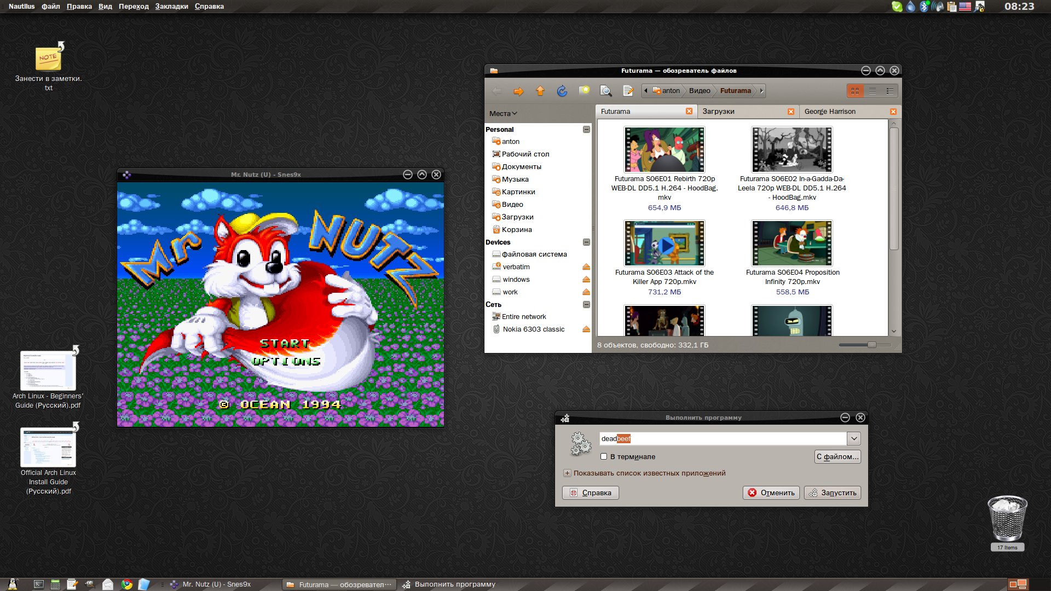The height and width of the screenshot is (591, 1051).
Task: Click the 'Видео' breadcrumb button
Action: click(x=700, y=91)
